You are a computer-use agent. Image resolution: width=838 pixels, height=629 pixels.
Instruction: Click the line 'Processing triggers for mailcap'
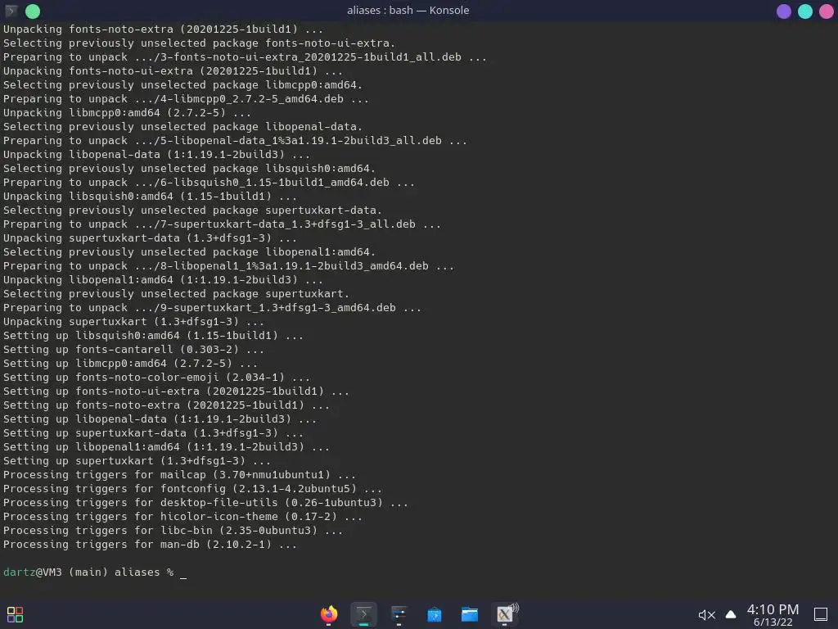click(179, 474)
